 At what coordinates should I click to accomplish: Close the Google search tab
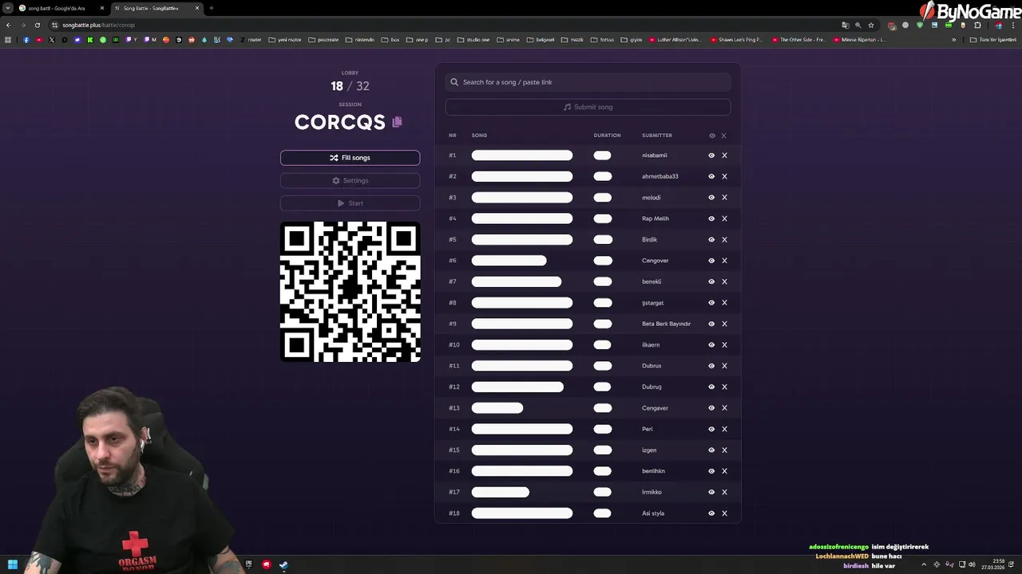click(x=101, y=8)
